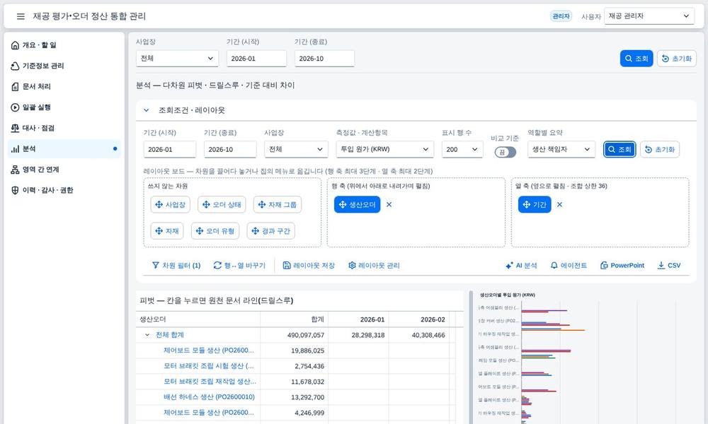Image resolution: width=708 pixels, height=424 pixels.
Task: Open the 표시 행 수 dropdown set to 200
Action: [462, 149]
